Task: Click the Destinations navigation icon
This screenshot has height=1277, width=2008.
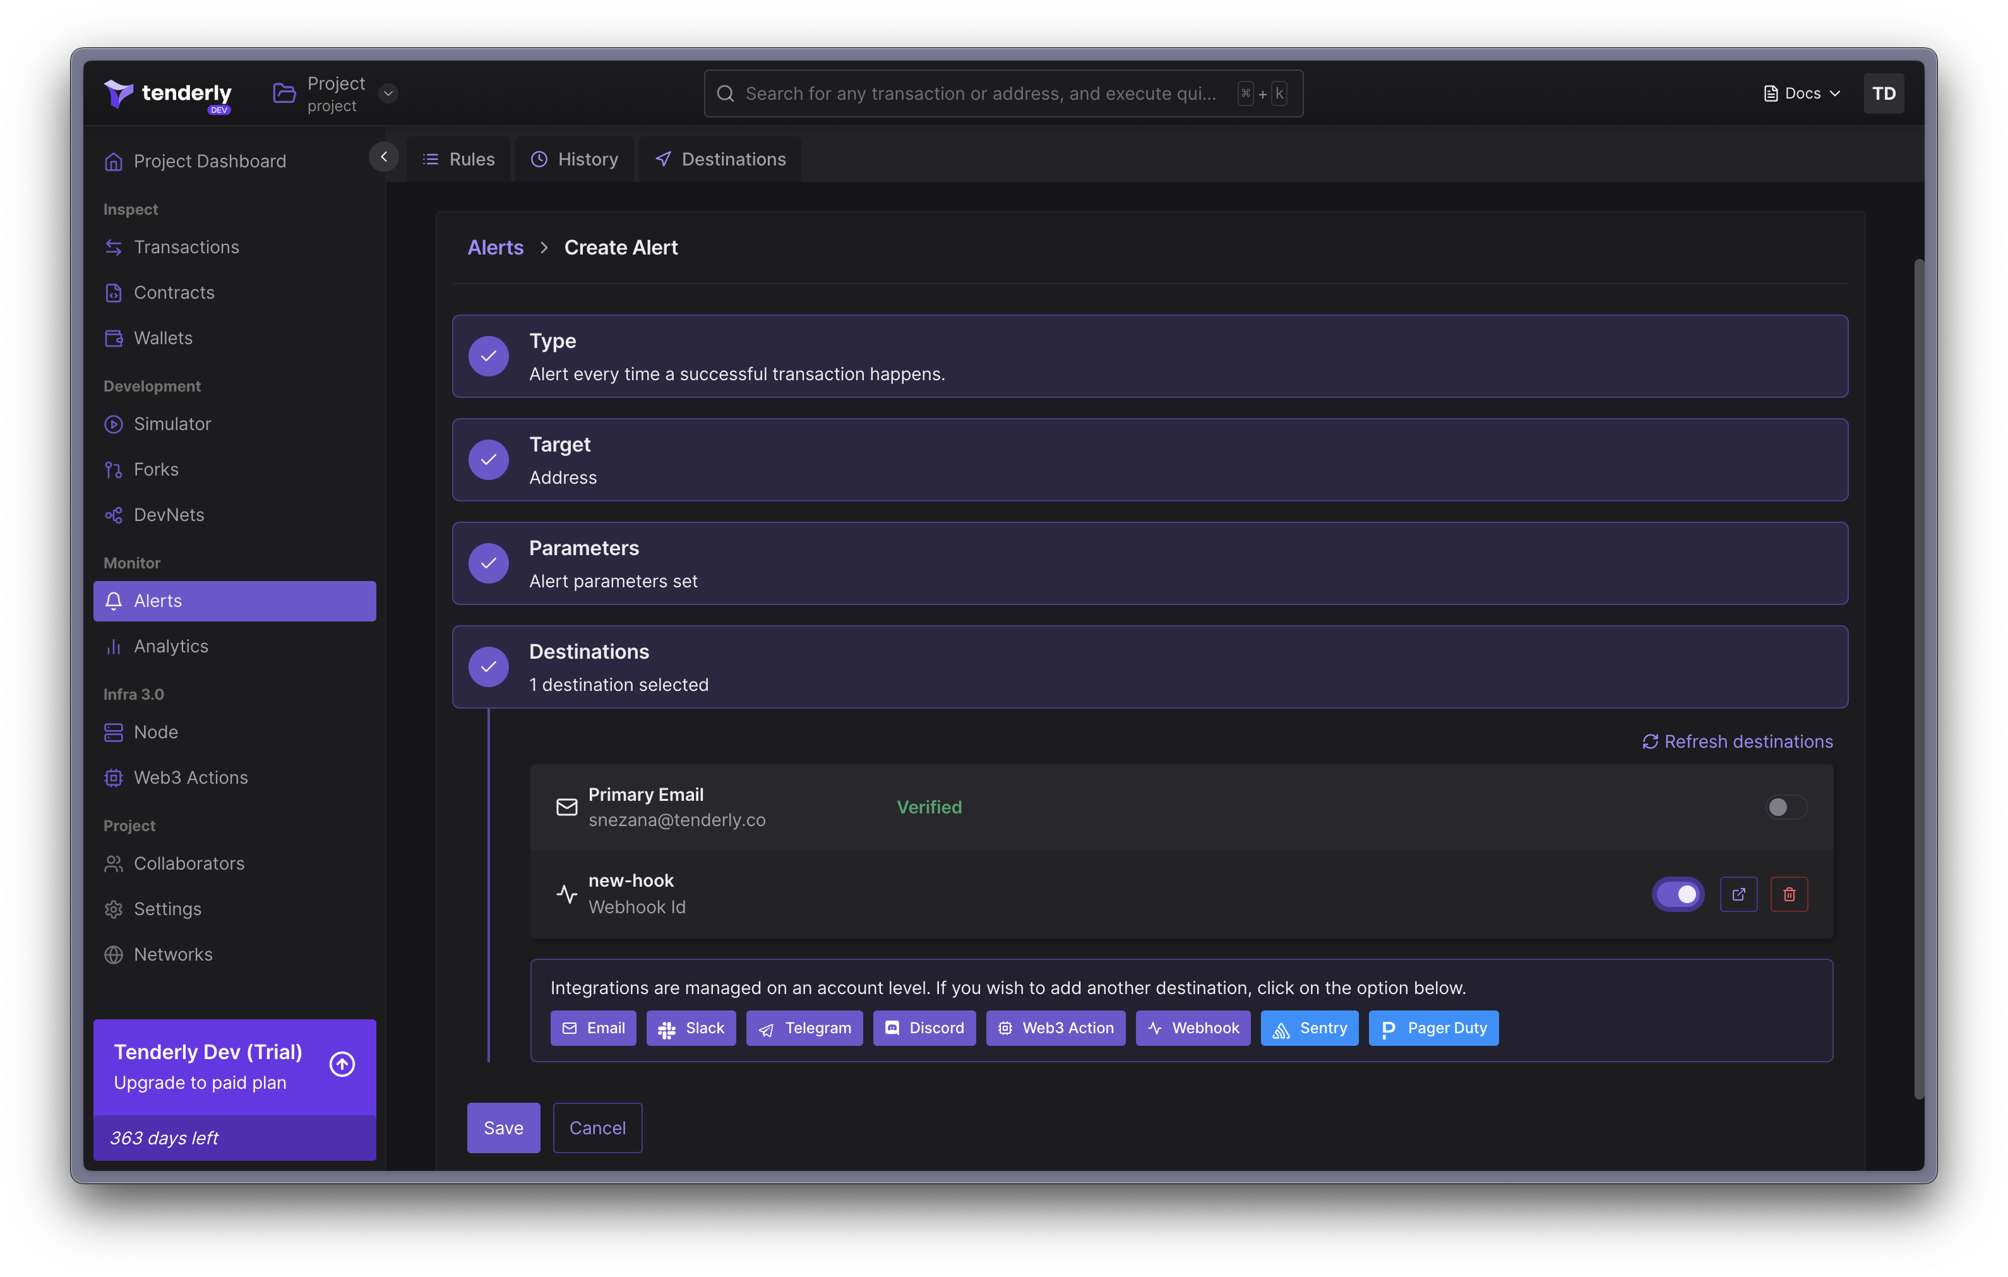Action: 664,158
